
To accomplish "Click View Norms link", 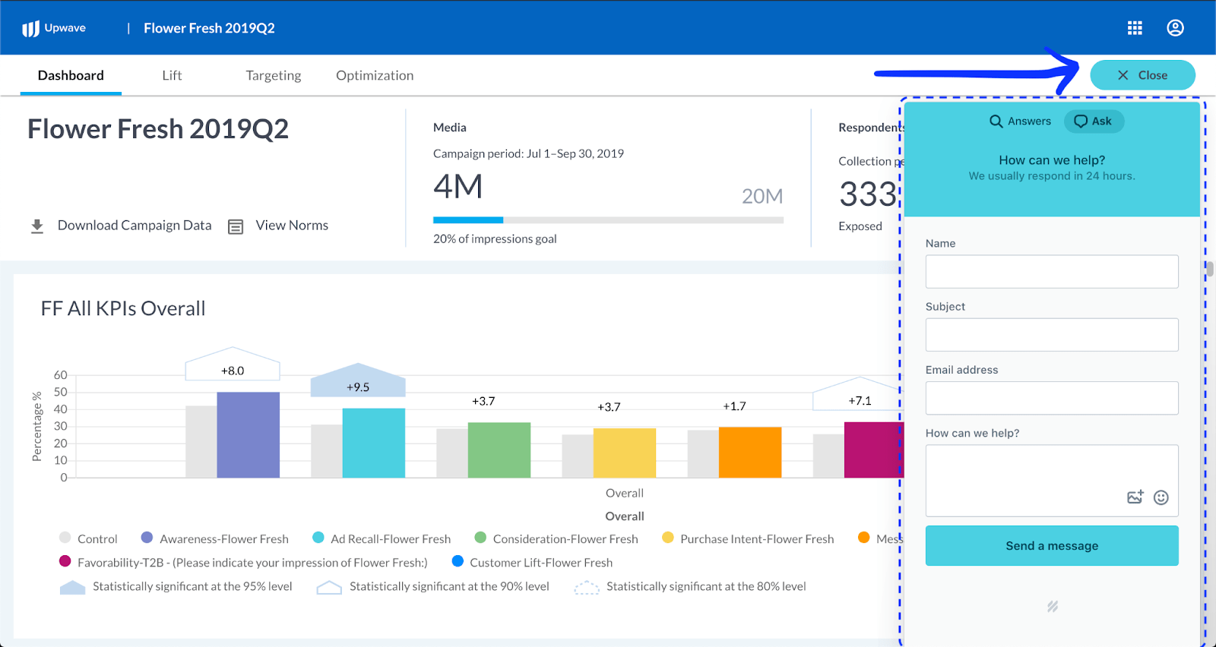I will (292, 226).
